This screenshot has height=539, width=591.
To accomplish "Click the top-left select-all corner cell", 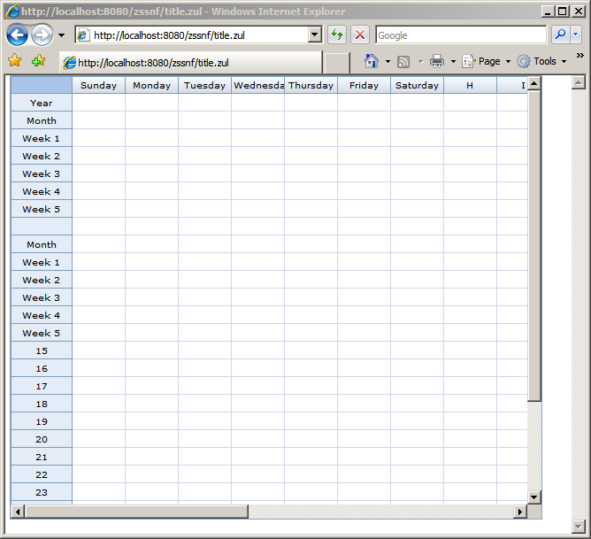I will coord(42,85).
